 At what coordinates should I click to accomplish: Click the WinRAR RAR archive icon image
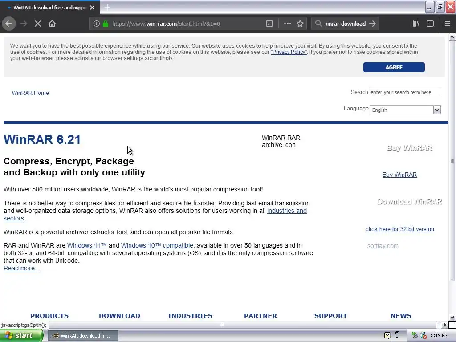coord(281,141)
